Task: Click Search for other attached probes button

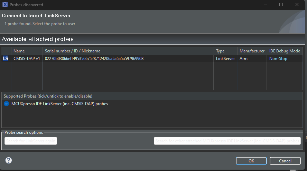Action: point(227,141)
